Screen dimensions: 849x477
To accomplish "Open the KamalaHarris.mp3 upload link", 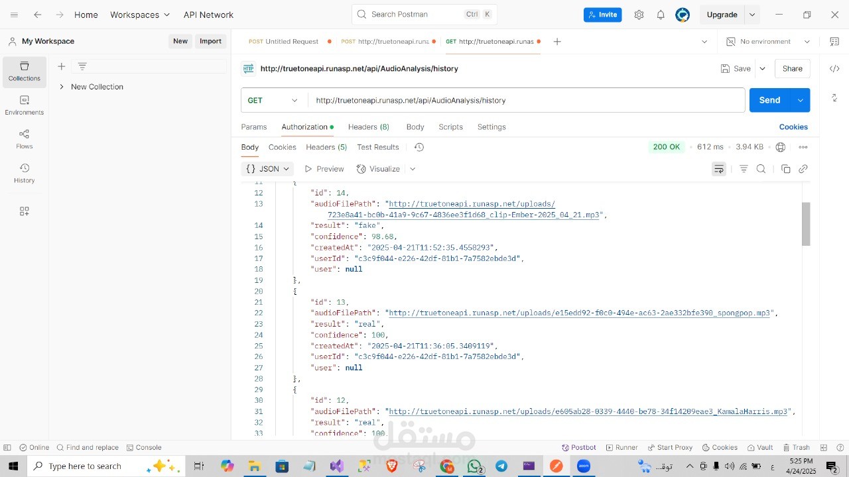I will click(588, 411).
